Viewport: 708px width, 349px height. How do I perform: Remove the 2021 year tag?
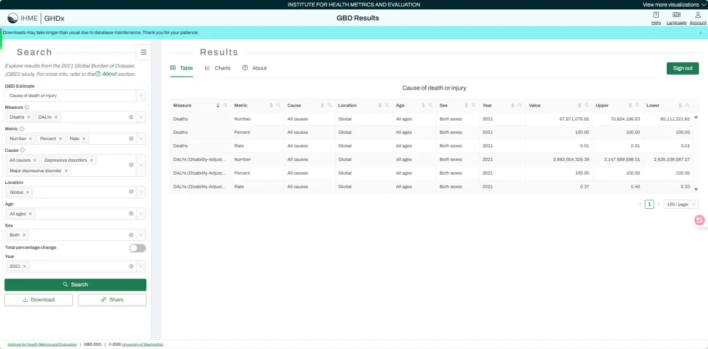tap(25, 266)
